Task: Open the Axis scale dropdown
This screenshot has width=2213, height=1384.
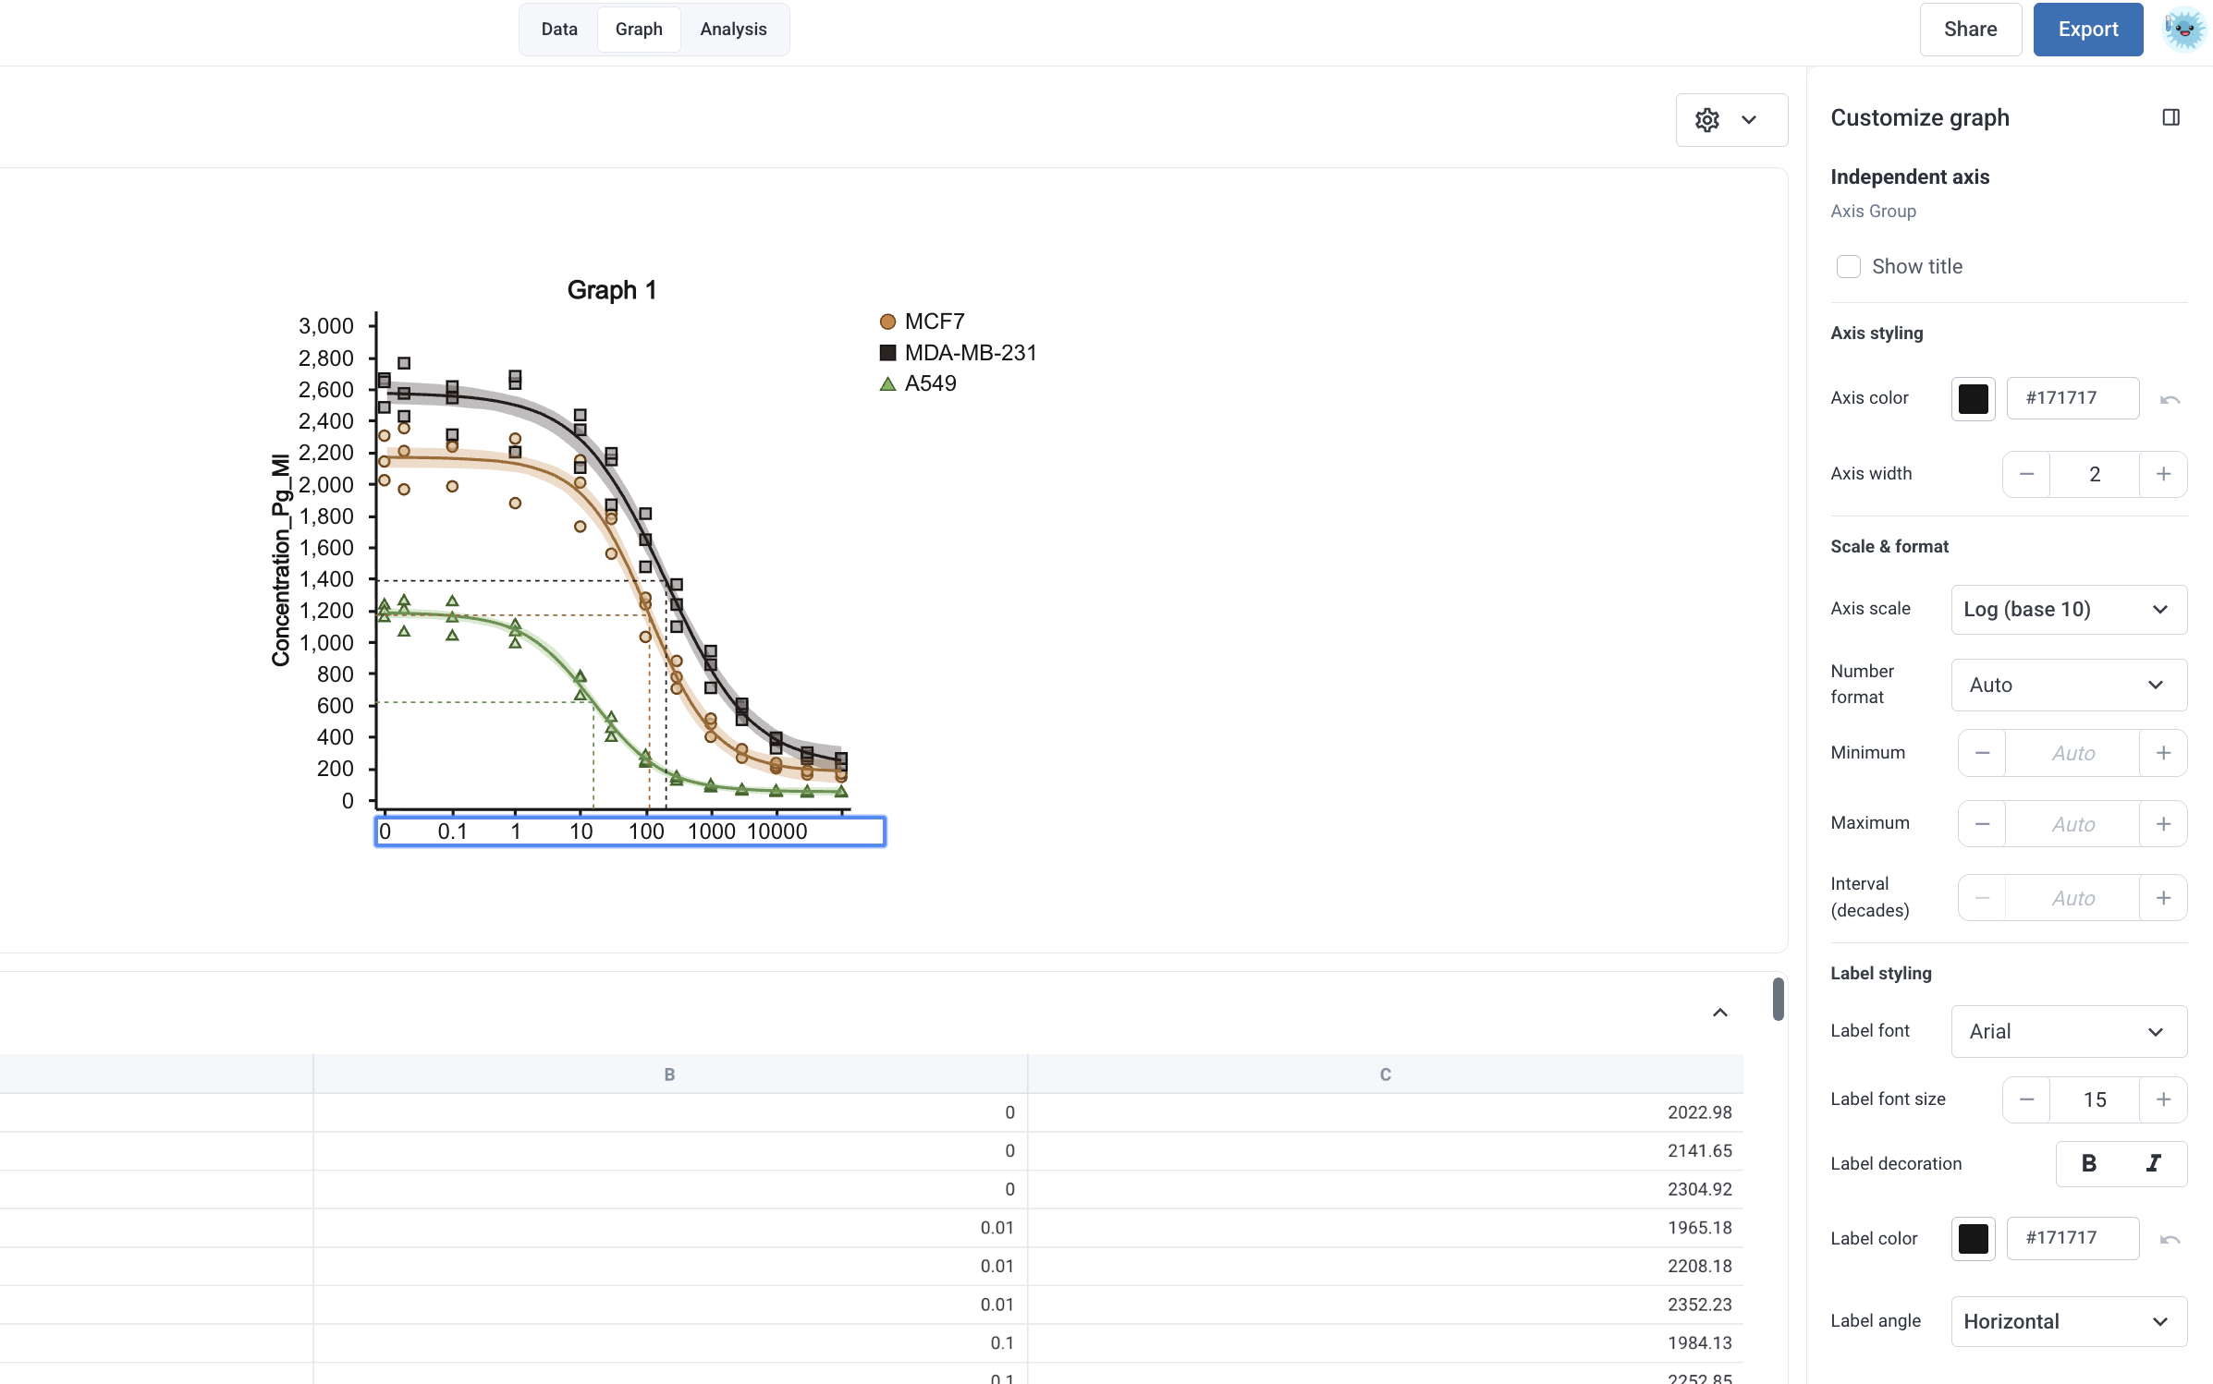Action: pos(2068,610)
